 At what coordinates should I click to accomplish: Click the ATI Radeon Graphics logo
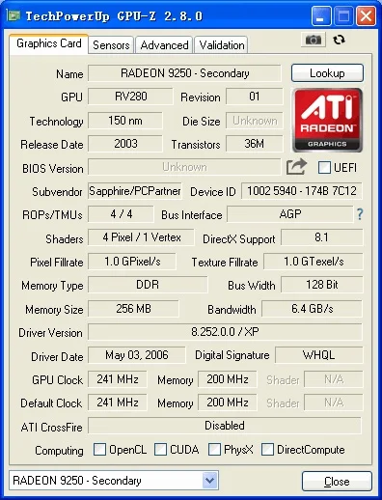point(327,120)
